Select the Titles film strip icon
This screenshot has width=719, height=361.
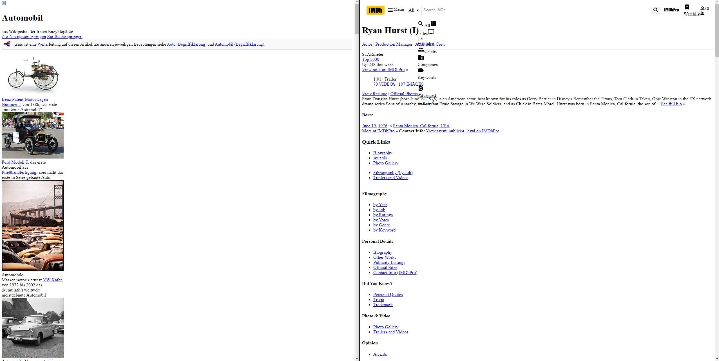[x=434, y=24]
